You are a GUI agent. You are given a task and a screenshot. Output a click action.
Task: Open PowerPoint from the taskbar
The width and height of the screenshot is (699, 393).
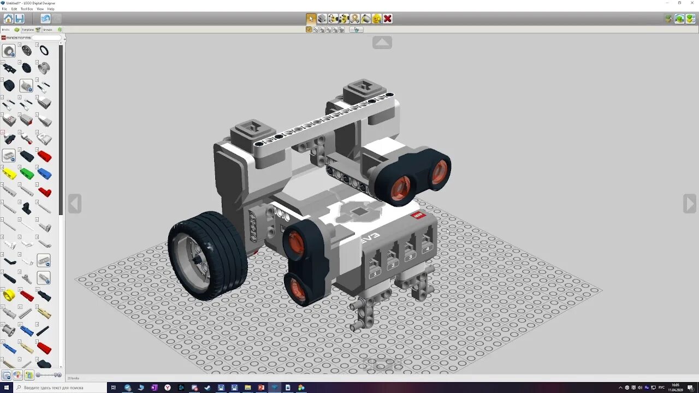[261, 388]
